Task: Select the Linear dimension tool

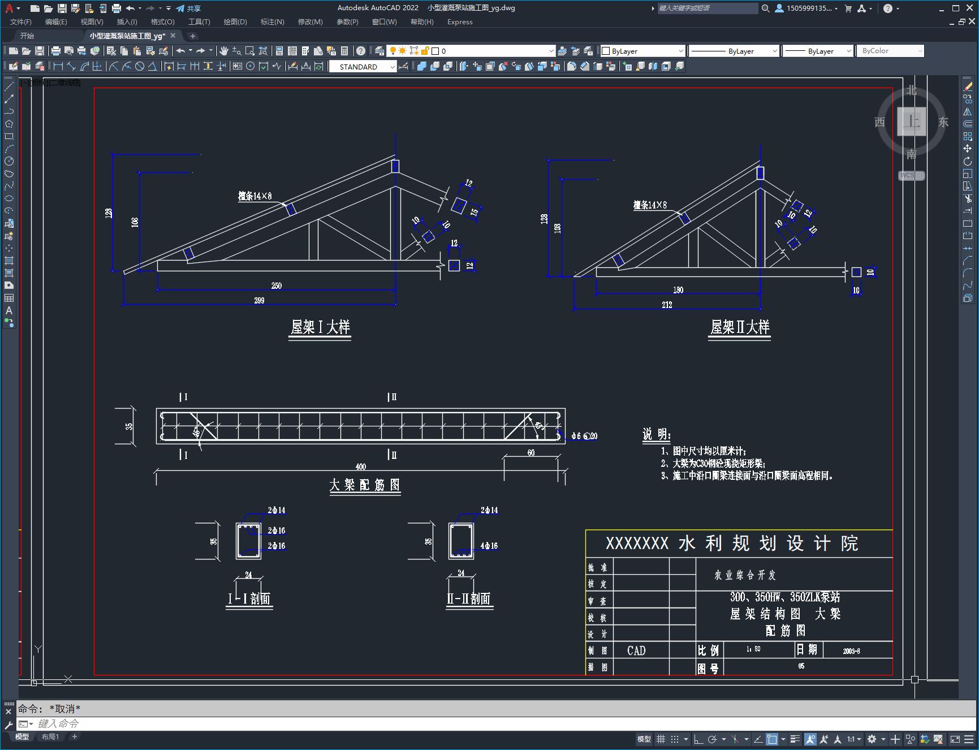Action: [58, 67]
